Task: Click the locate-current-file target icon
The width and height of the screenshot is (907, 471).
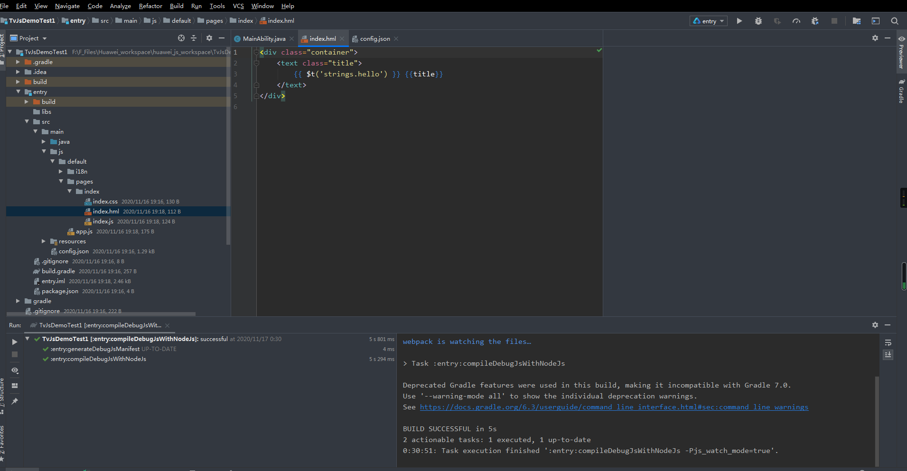Action: coord(181,38)
